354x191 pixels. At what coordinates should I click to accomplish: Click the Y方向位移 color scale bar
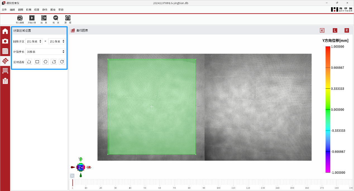click(328, 110)
